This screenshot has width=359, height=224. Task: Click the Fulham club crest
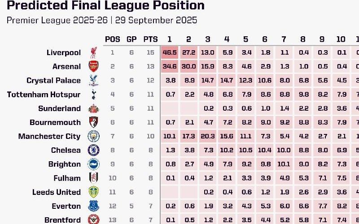(93, 178)
